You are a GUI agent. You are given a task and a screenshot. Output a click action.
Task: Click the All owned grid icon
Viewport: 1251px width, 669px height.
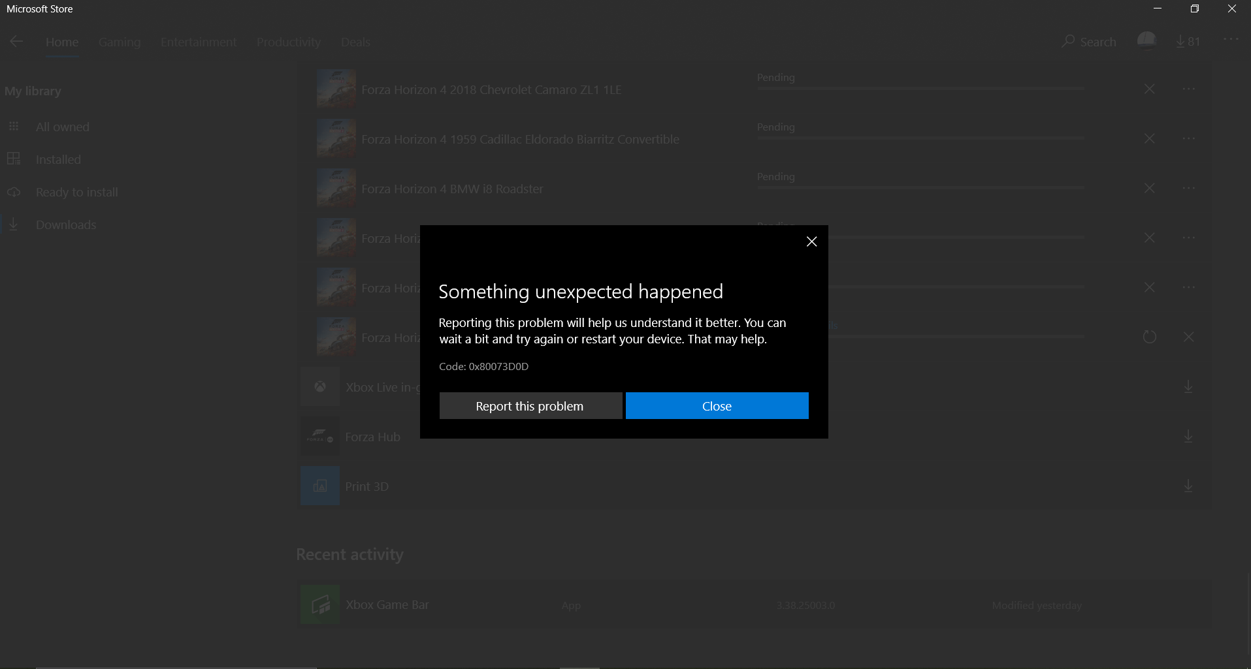coord(14,126)
